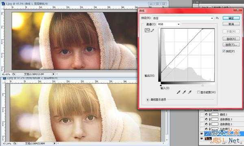The image size is (244, 146).
Task: Click the 曲线 2 adjustment layer icon
Action: [206, 114]
